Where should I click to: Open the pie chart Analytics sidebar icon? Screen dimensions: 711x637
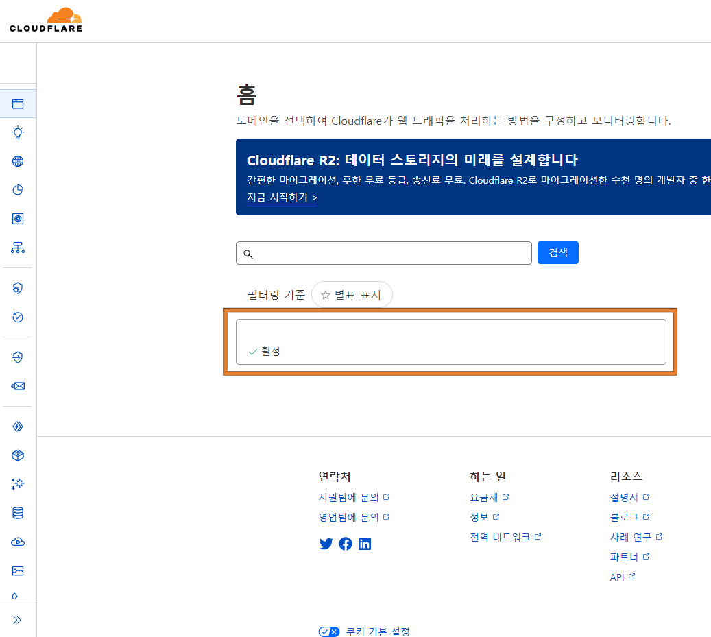tap(18, 190)
